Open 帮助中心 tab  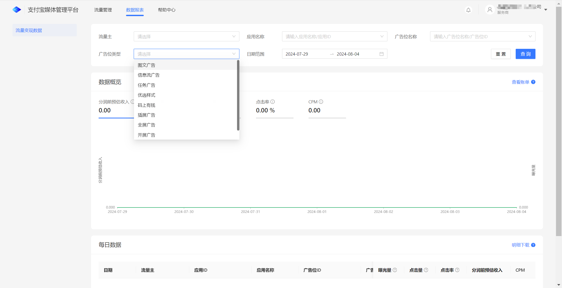167,10
